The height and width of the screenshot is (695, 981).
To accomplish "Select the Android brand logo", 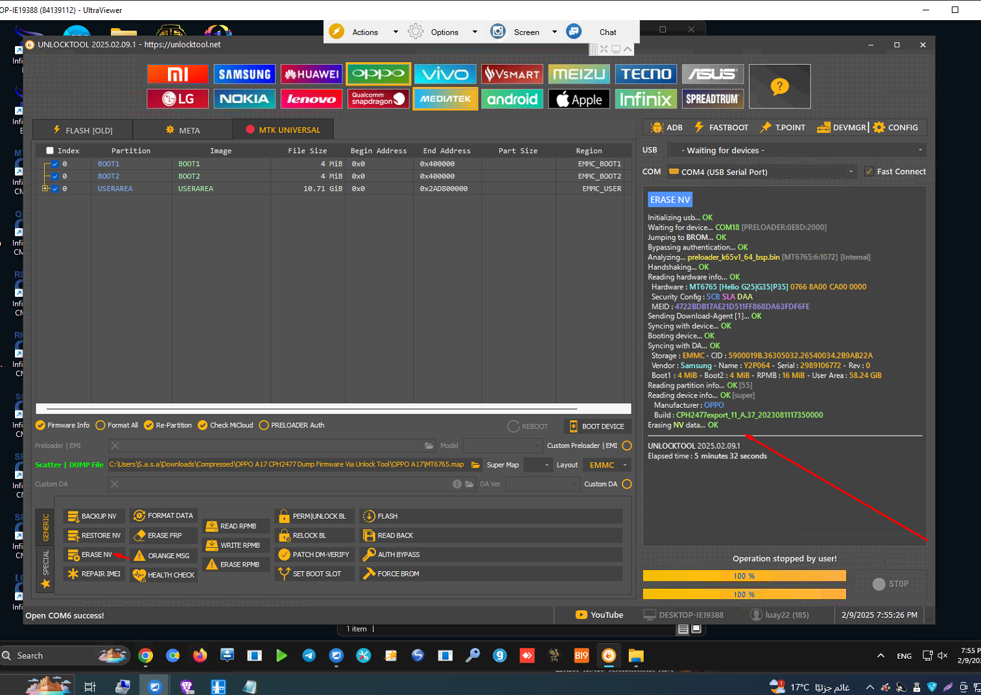I will pos(512,99).
